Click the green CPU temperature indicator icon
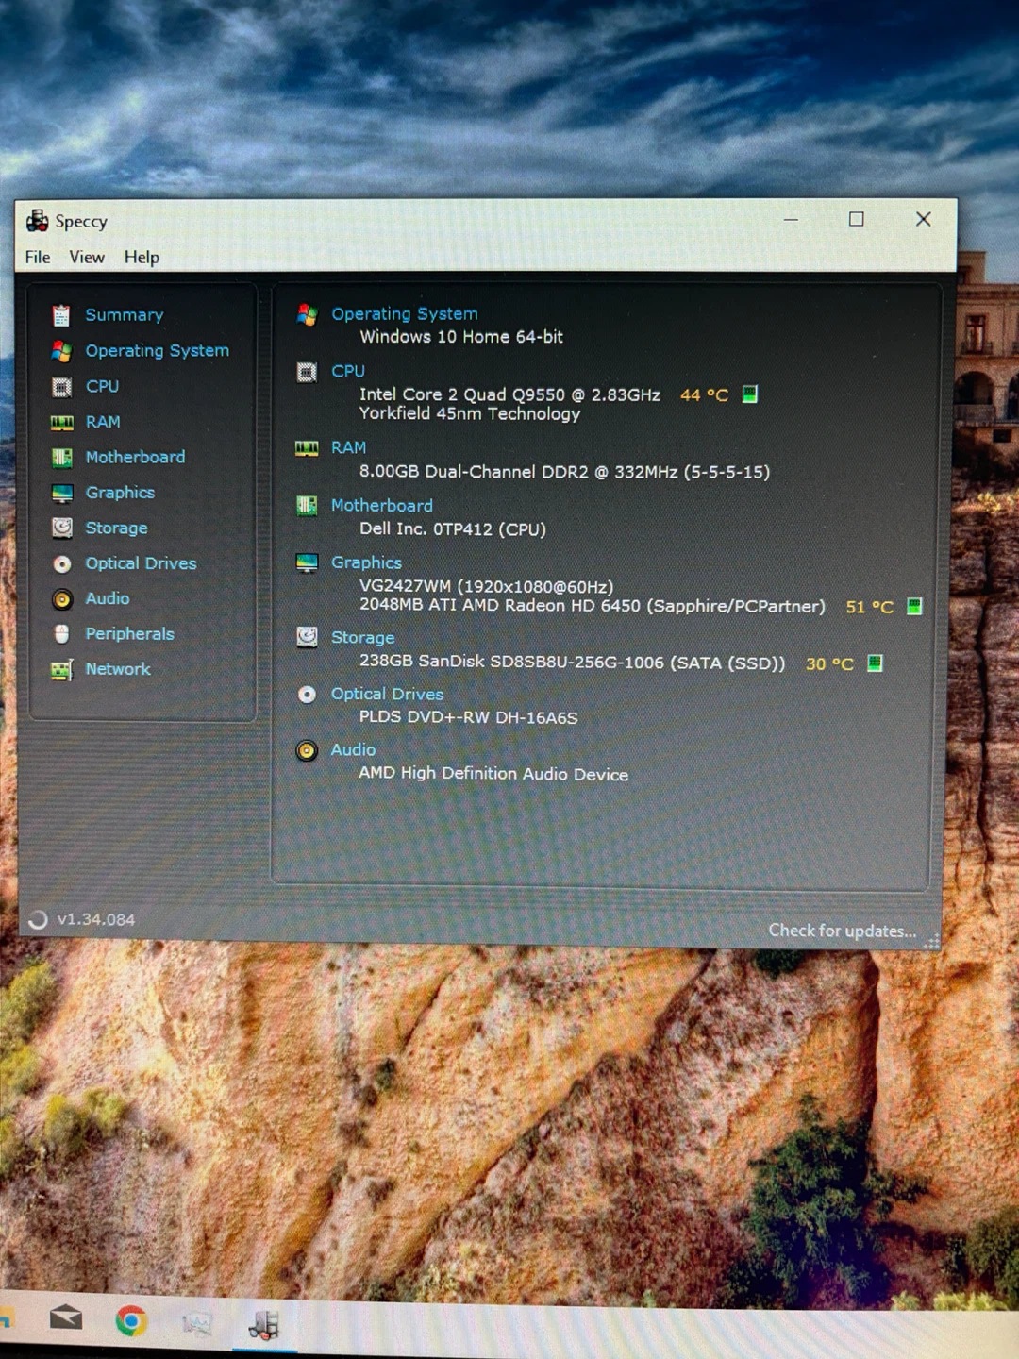The height and width of the screenshot is (1359, 1019). coord(749,394)
